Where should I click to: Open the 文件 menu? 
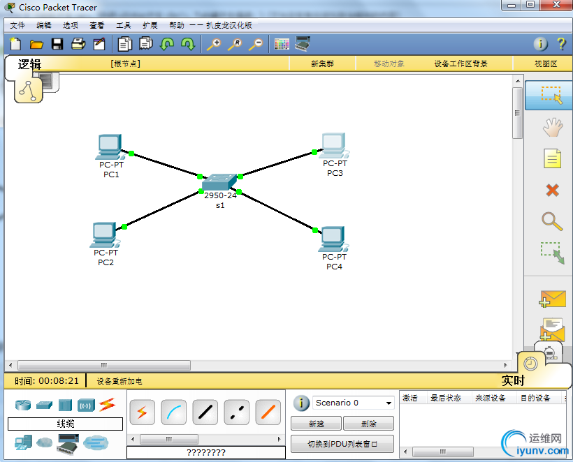pos(17,25)
